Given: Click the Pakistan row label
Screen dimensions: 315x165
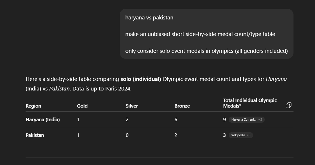Looking at the screenshot, I should (x=35, y=135).
